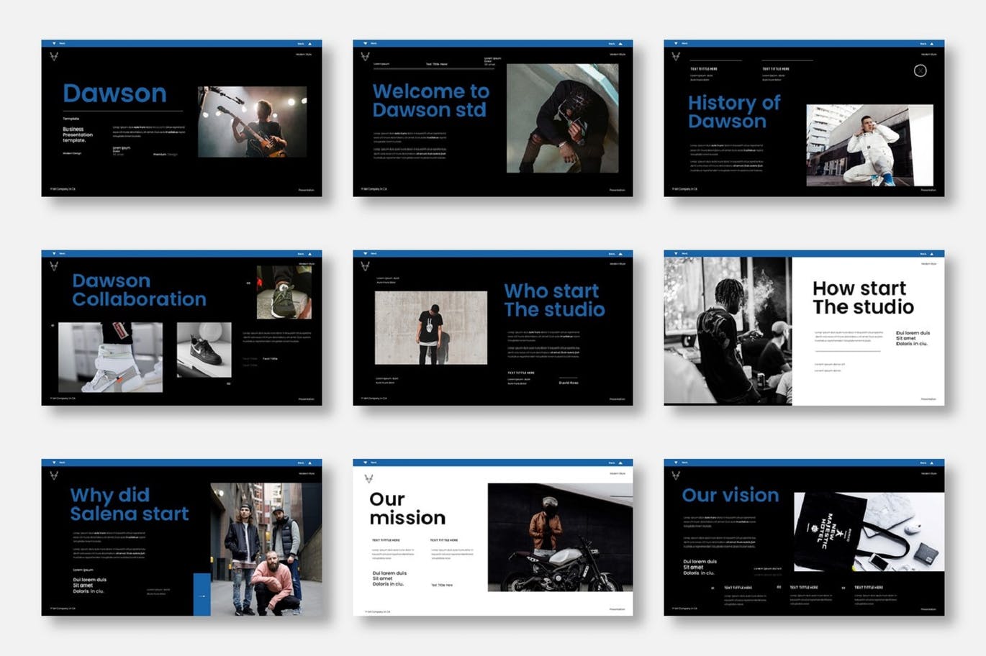Click the Next down-arrow on How start slide
Screen dimensions: 986x656
coord(676,254)
